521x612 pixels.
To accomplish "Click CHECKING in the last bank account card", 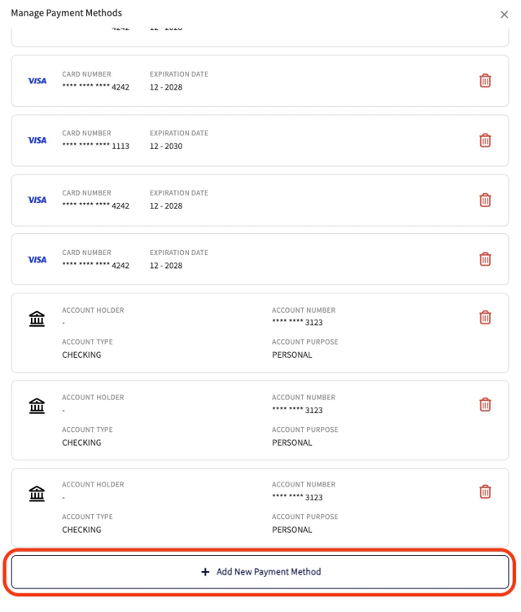I will click(x=81, y=530).
